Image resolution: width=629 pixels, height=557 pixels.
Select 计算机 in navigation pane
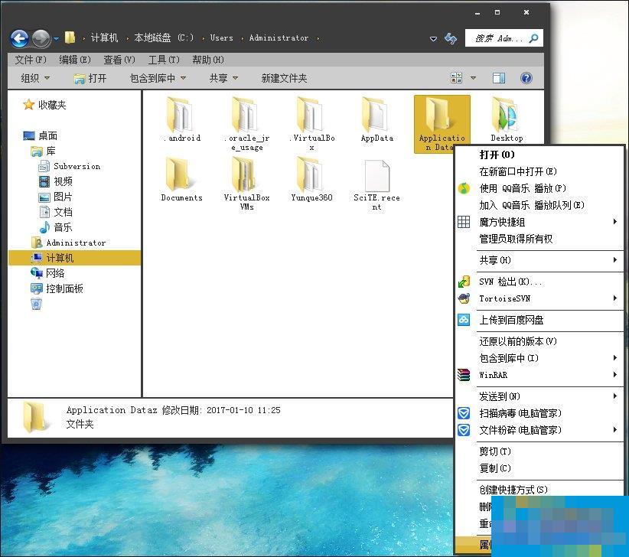75,258
